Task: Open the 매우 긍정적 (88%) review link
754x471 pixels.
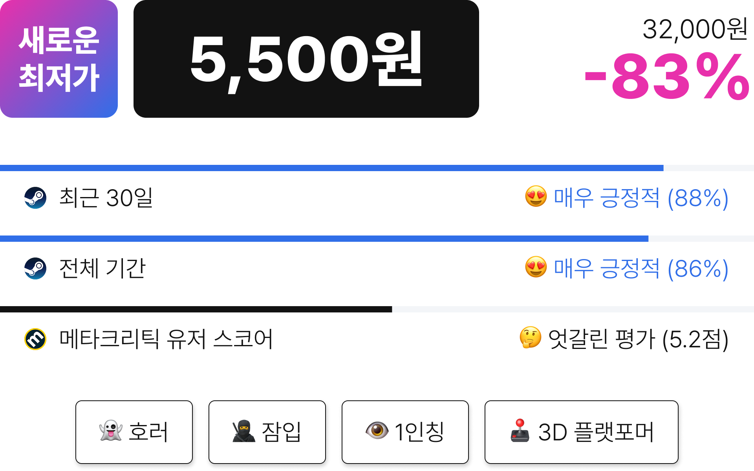Action: coord(641,198)
